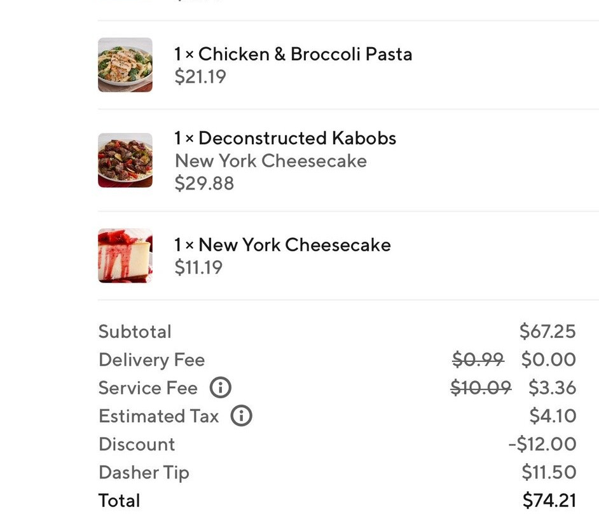Viewport: 599px width, 514px height.
Task: Click the Dasher Tip amount $11.50
Action: click(549, 472)
